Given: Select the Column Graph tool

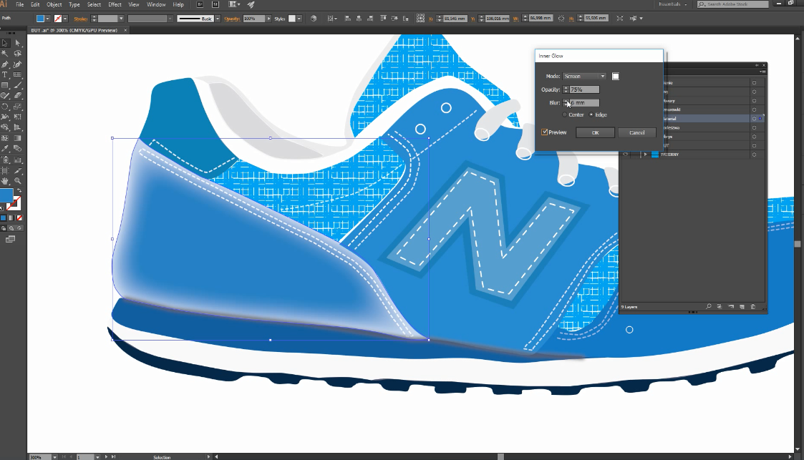Looking at the screenshot, I should (x=17, y=160).
